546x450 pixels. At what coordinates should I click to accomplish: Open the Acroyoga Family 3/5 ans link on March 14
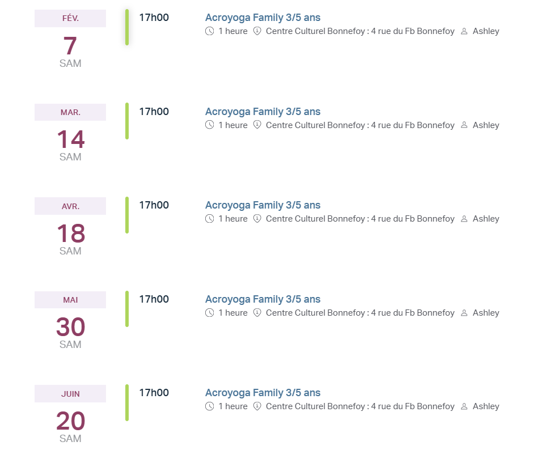(x=263, y=112)
